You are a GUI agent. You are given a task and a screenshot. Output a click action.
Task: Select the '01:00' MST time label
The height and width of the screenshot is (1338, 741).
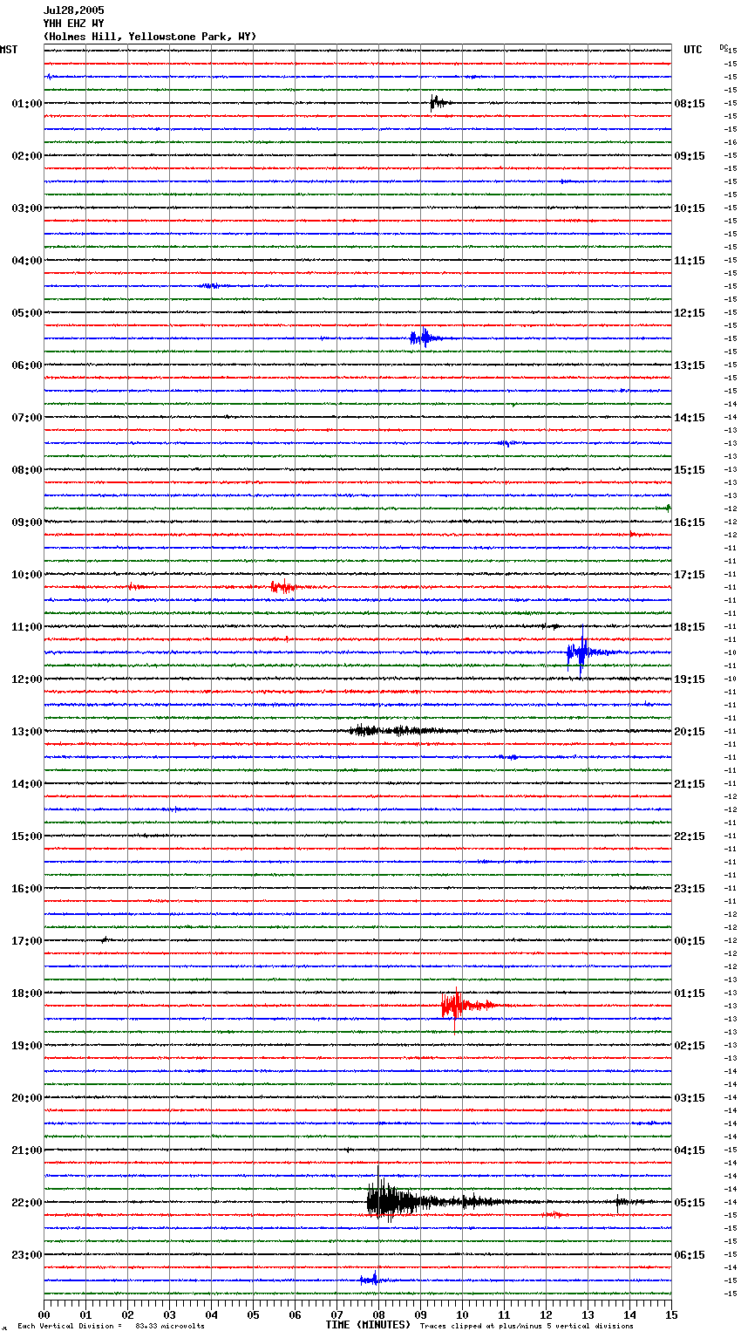[26, 104]
